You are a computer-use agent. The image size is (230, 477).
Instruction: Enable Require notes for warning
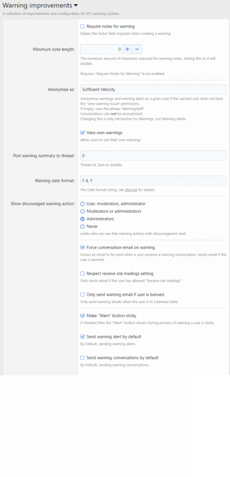(82, 27)
